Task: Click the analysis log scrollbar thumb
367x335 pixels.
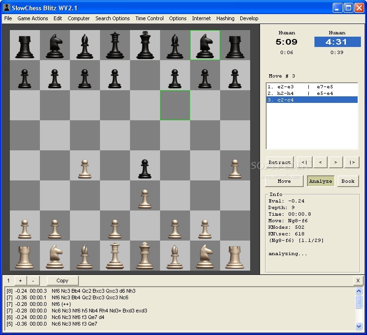Action: tap(359, 302)
